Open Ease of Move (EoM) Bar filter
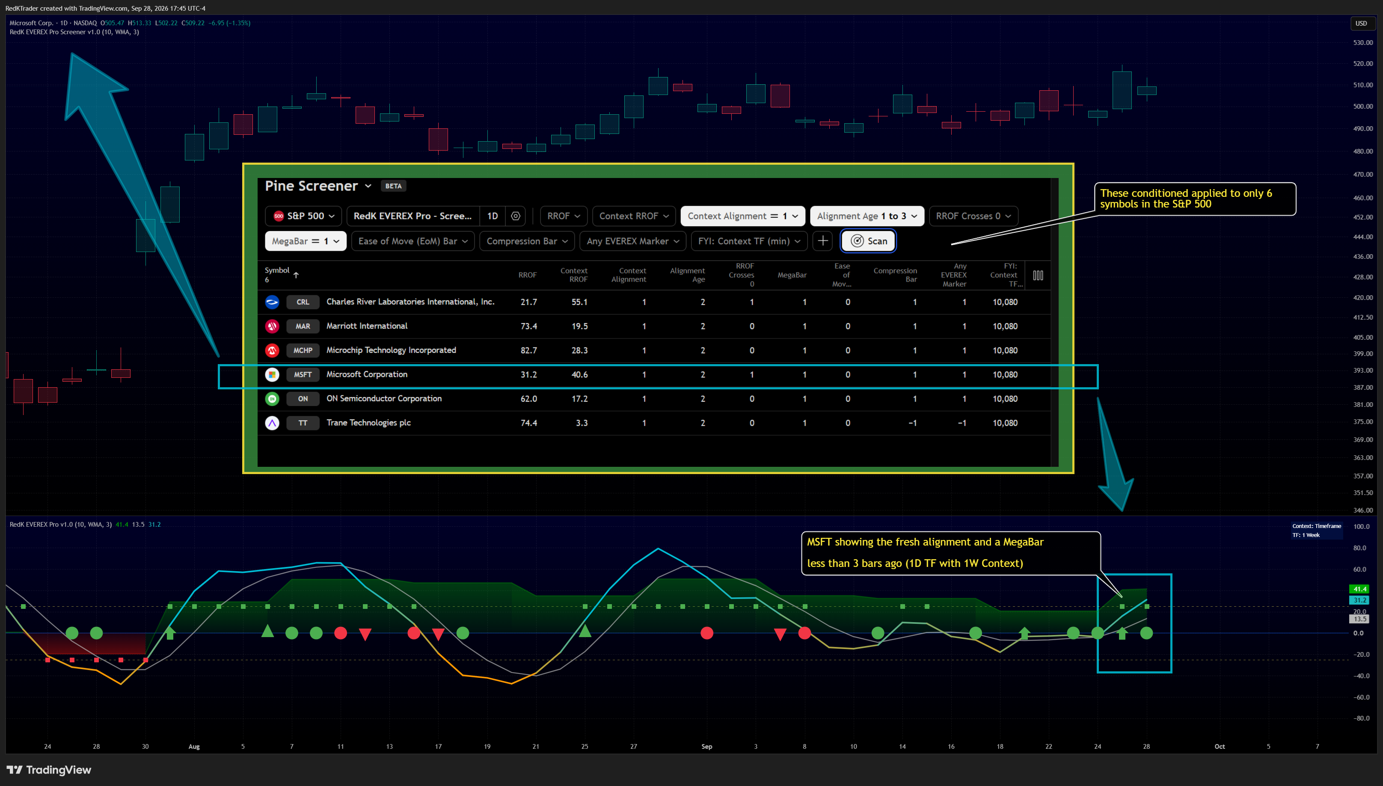Image resolution: width=1383 pixels, height=786 pixels. [413, 241]
